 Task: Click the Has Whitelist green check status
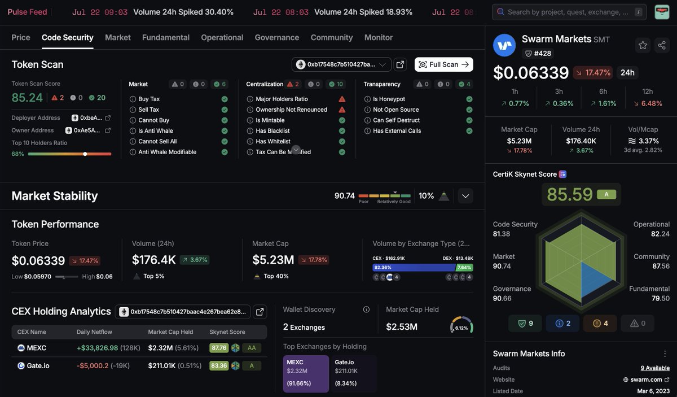pyautogui.click(x=342, y=142)
